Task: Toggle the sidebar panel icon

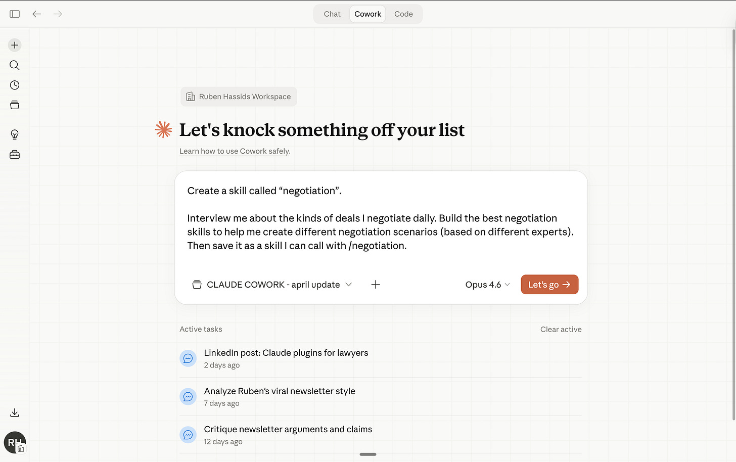Action: point(15,14)
